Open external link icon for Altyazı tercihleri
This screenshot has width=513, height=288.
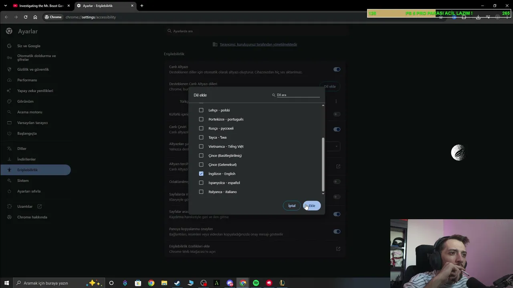tap(338, 166)
